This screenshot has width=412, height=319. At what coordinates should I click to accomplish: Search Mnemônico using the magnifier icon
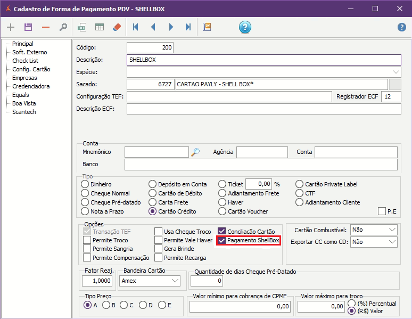coord(195,152)
